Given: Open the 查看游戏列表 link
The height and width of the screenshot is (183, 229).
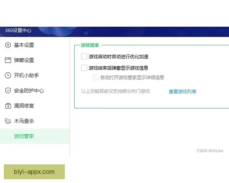Looking at the screenshot, I should (x=182, y=91).
